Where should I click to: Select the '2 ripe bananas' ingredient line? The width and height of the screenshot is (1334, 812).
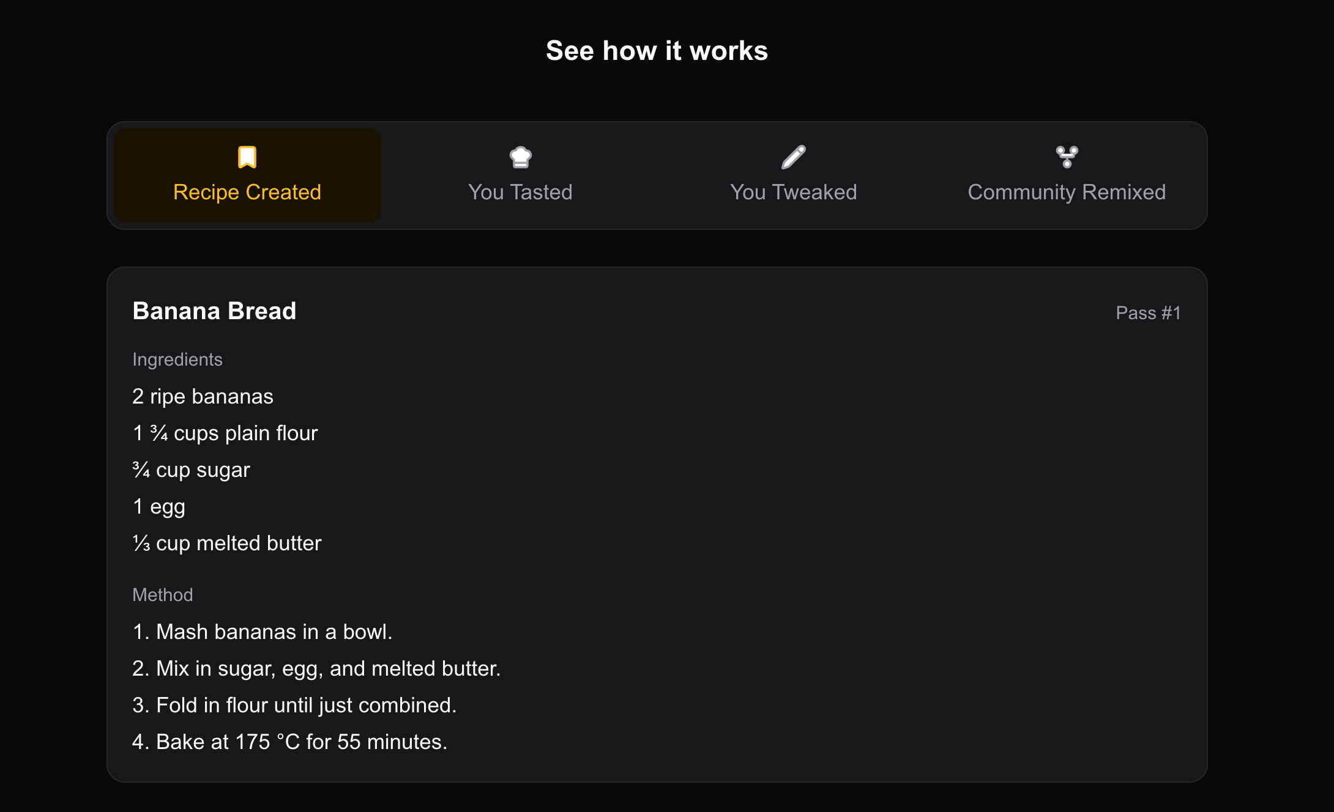203,397
